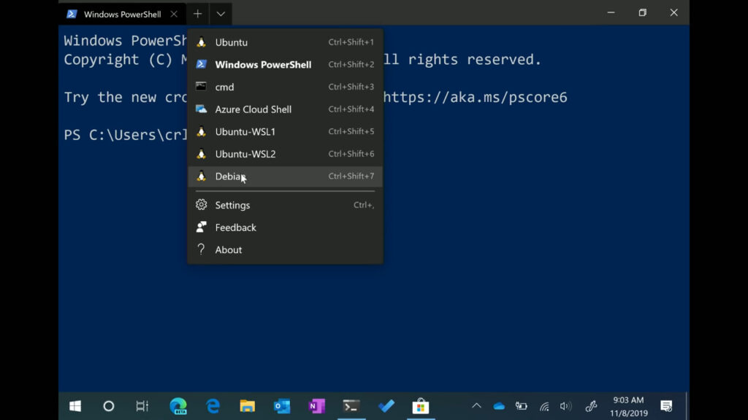This screenshot has width=748, height=420.
Task: Launch Azure Cloud Shell from menu
Action: [x=286, y=109]
